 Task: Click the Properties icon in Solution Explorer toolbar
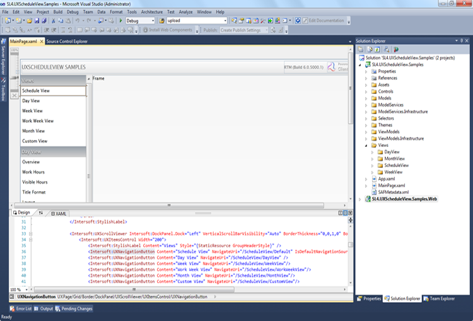[361, 49]
